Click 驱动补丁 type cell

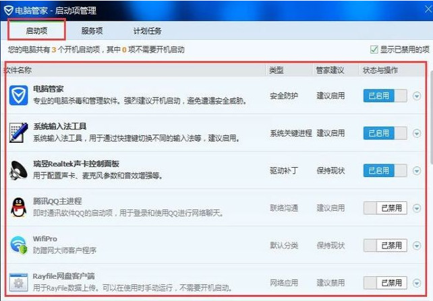284,170
